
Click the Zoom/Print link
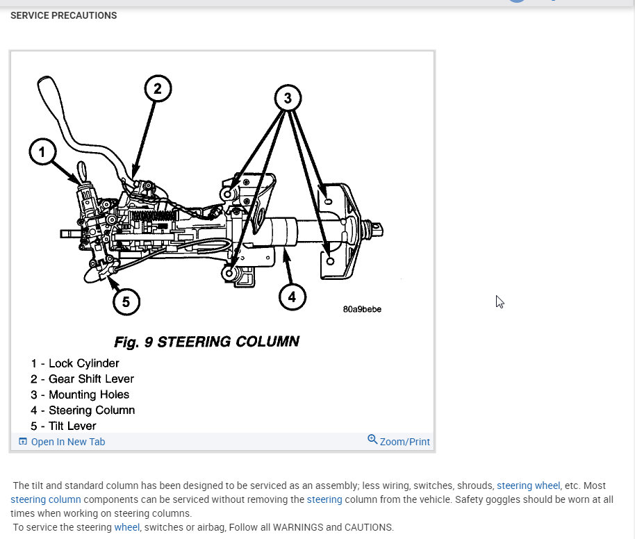click(404, 442)
